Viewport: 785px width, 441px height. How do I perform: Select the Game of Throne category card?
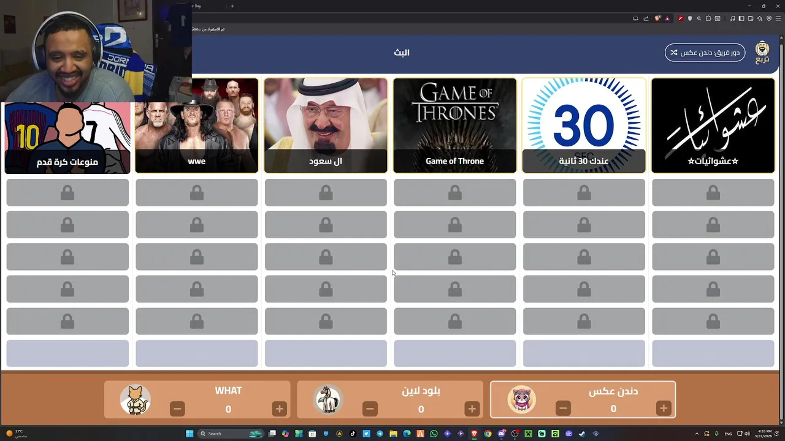(454, 126)
